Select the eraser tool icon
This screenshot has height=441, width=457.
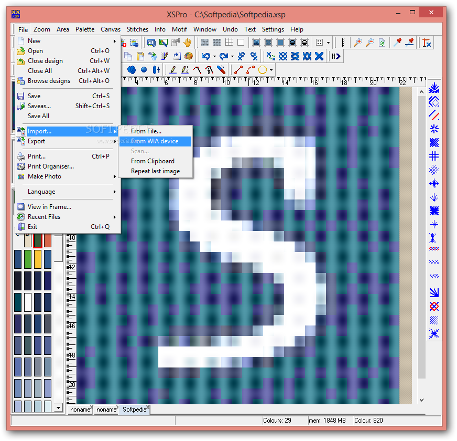click(x=221, y=70)
